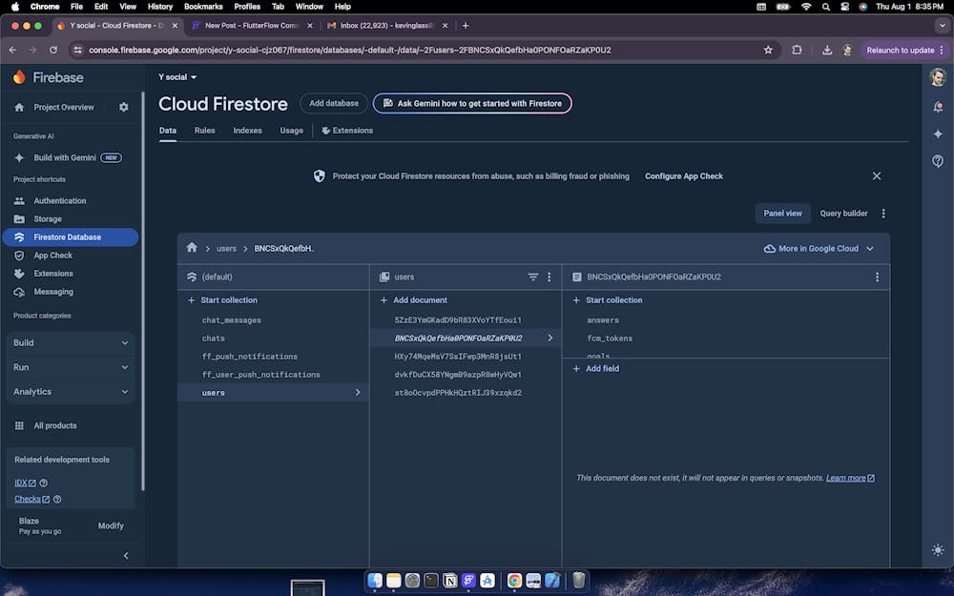Open the Bookmarks menu
This screenshot has width=954, height=596.
coord(203,7)
